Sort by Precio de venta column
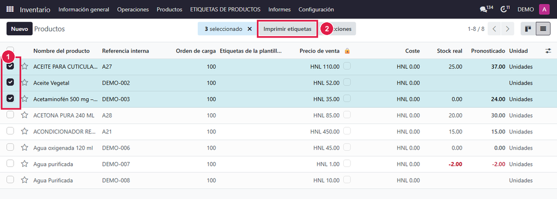The width and height of the screenshot is (557, 199). click(x=319, y=51)
